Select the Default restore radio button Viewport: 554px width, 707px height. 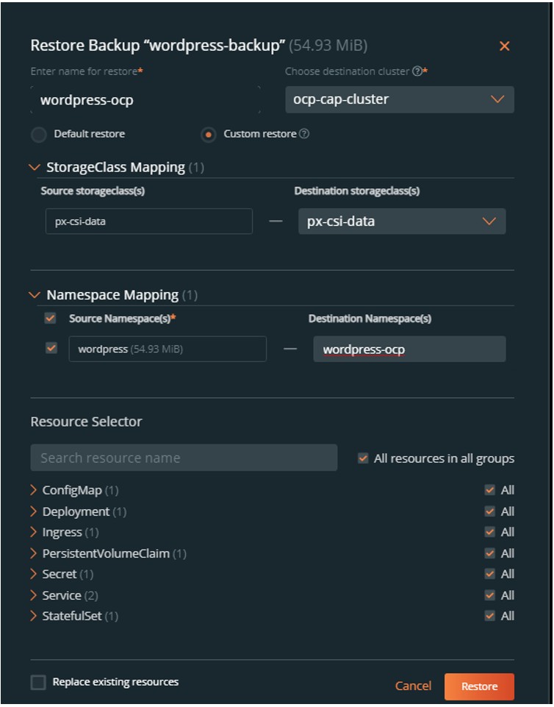coord(39,135)
